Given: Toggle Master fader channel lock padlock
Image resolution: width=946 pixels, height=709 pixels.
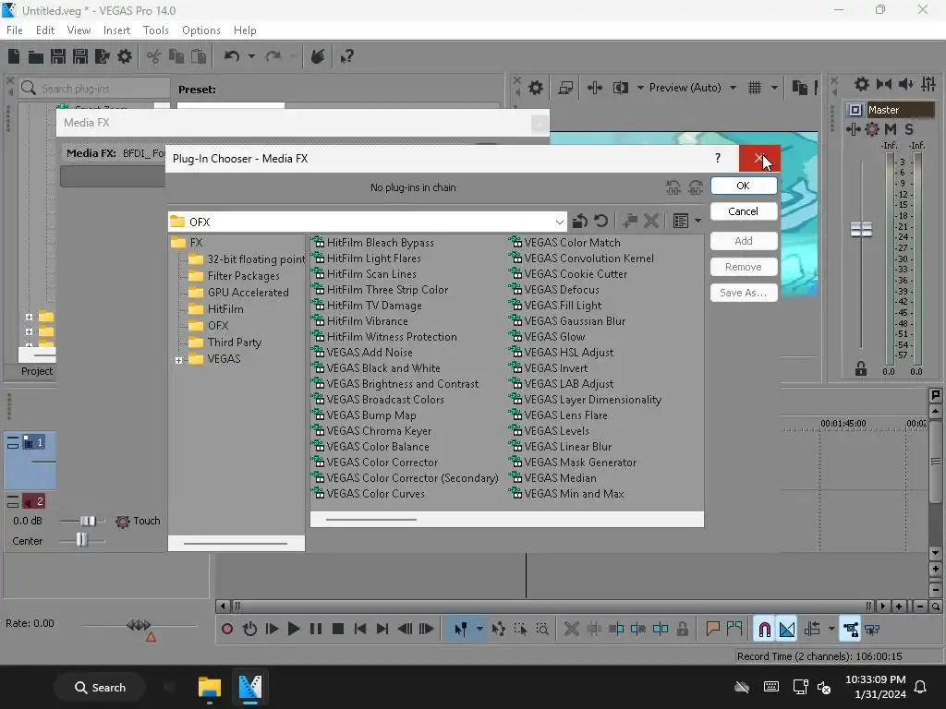Looking at the screenshot, I should (x=861, y=368).
